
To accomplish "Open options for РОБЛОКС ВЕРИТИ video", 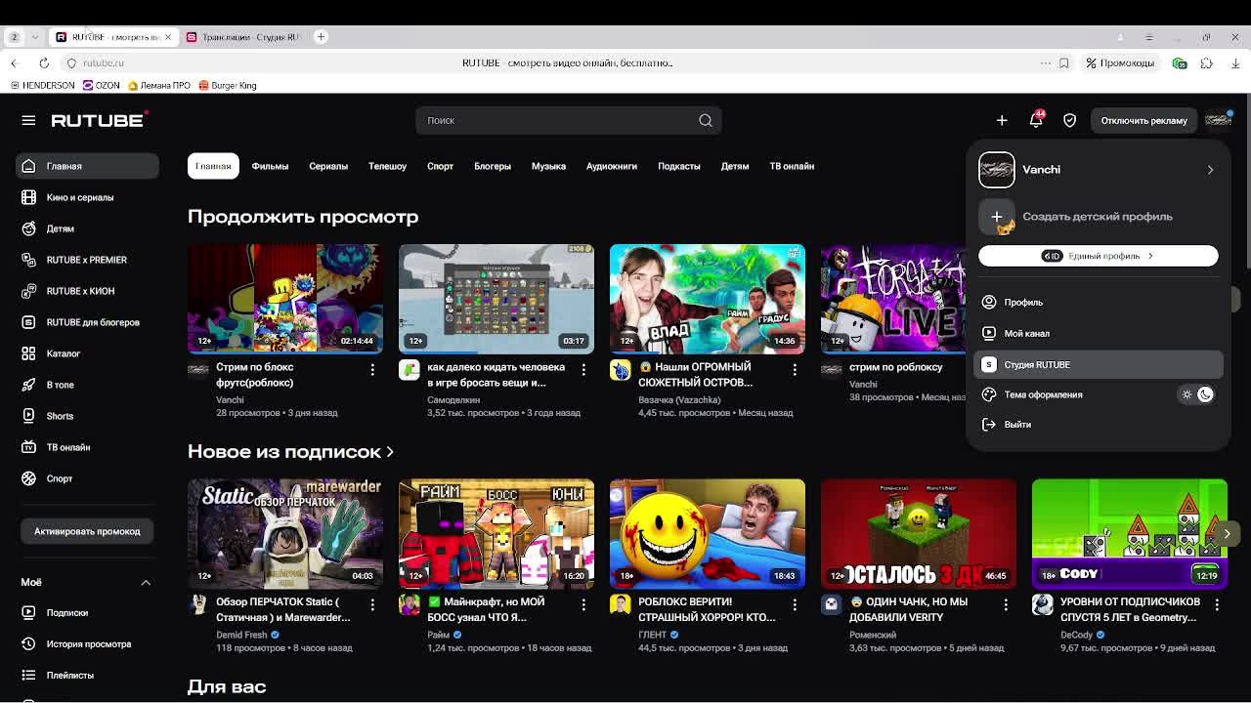I will pyautogui.click(x=795, y=604).
